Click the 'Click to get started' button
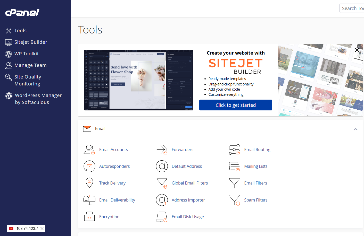This screenshot has width=364, height=236. [236, 105]
